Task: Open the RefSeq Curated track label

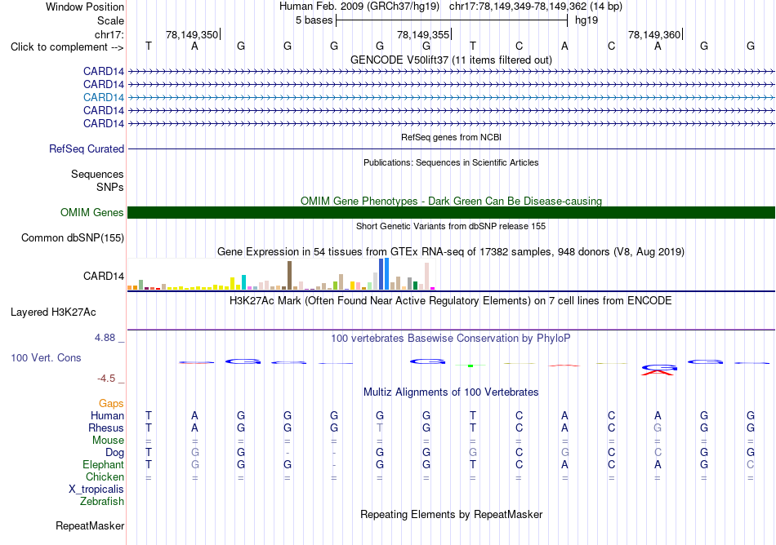Action: 87,148
